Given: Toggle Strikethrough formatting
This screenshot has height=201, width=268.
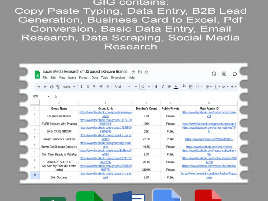Looking at the screenshot, I should 169,87.
